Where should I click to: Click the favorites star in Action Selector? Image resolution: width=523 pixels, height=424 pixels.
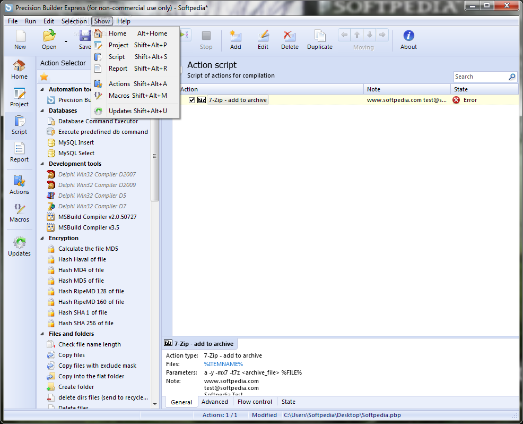point(44,77)
